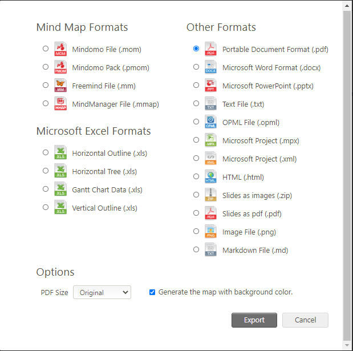Screen dimensions: 353x351
Task: Click the Image File PNG icon
Action: coord(210,231)
